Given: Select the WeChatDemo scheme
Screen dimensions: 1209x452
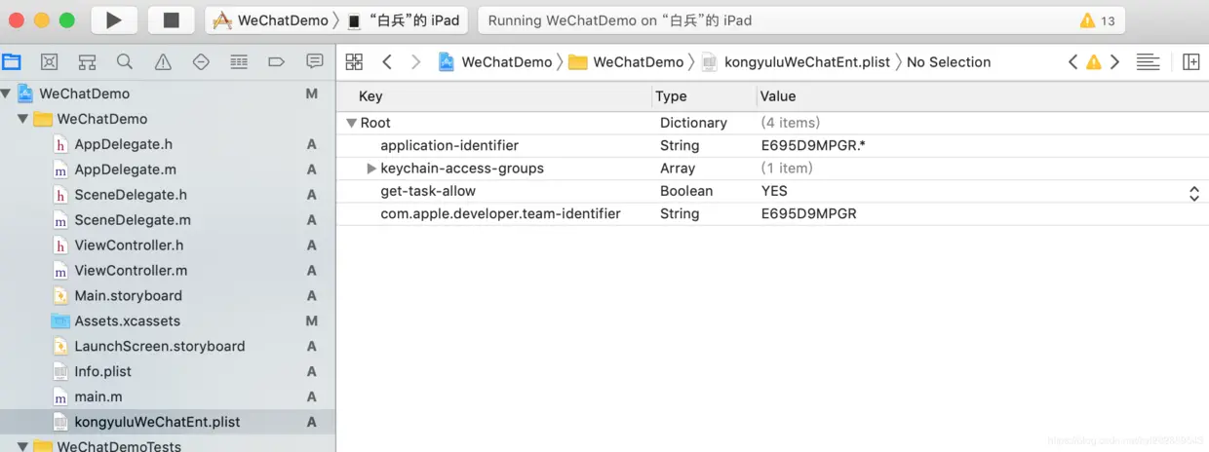Looking at the screenshot, I should [273, 19].
